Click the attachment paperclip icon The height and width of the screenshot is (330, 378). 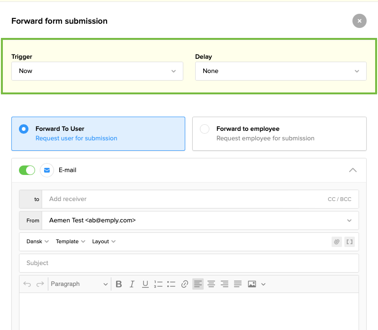(x=337, y=242)
